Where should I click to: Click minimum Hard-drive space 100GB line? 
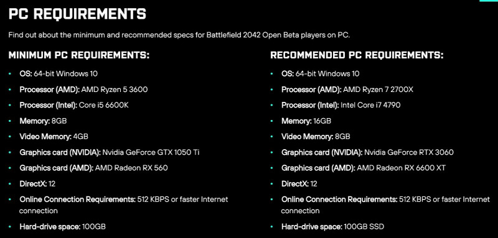(63, 227)
